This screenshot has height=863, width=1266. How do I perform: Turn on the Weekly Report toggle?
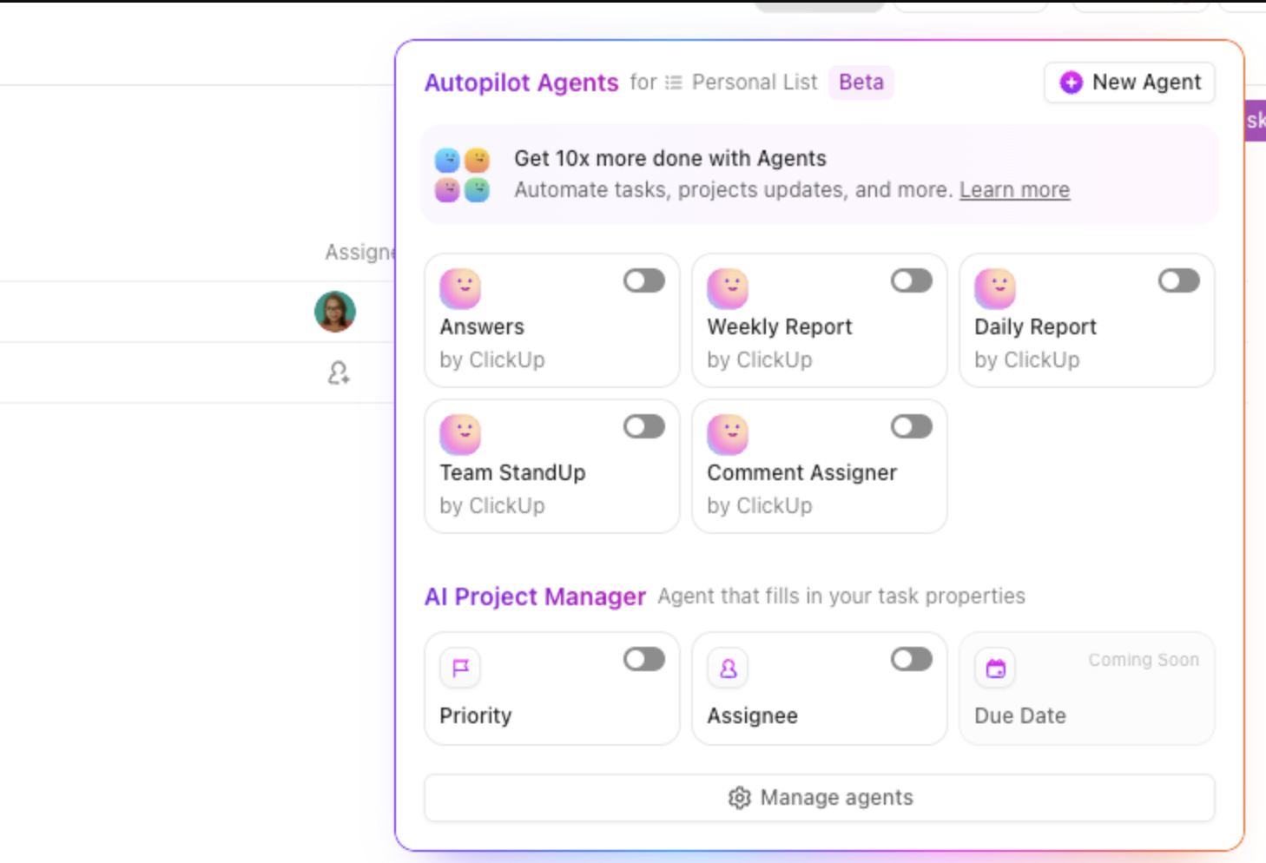tap(912, 280)
